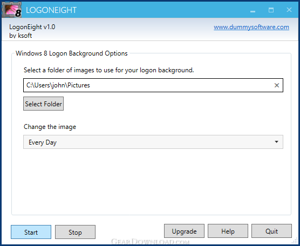
Task: Expand the dropdown arrow beside Every Day
Action: pyautogui.click(x=276, y=142)
